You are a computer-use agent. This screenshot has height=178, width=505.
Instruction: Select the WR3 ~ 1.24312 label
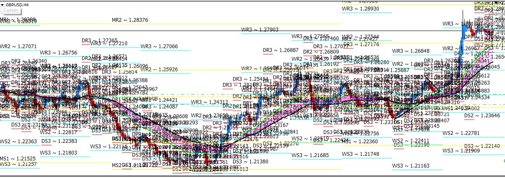click(209, 102)
